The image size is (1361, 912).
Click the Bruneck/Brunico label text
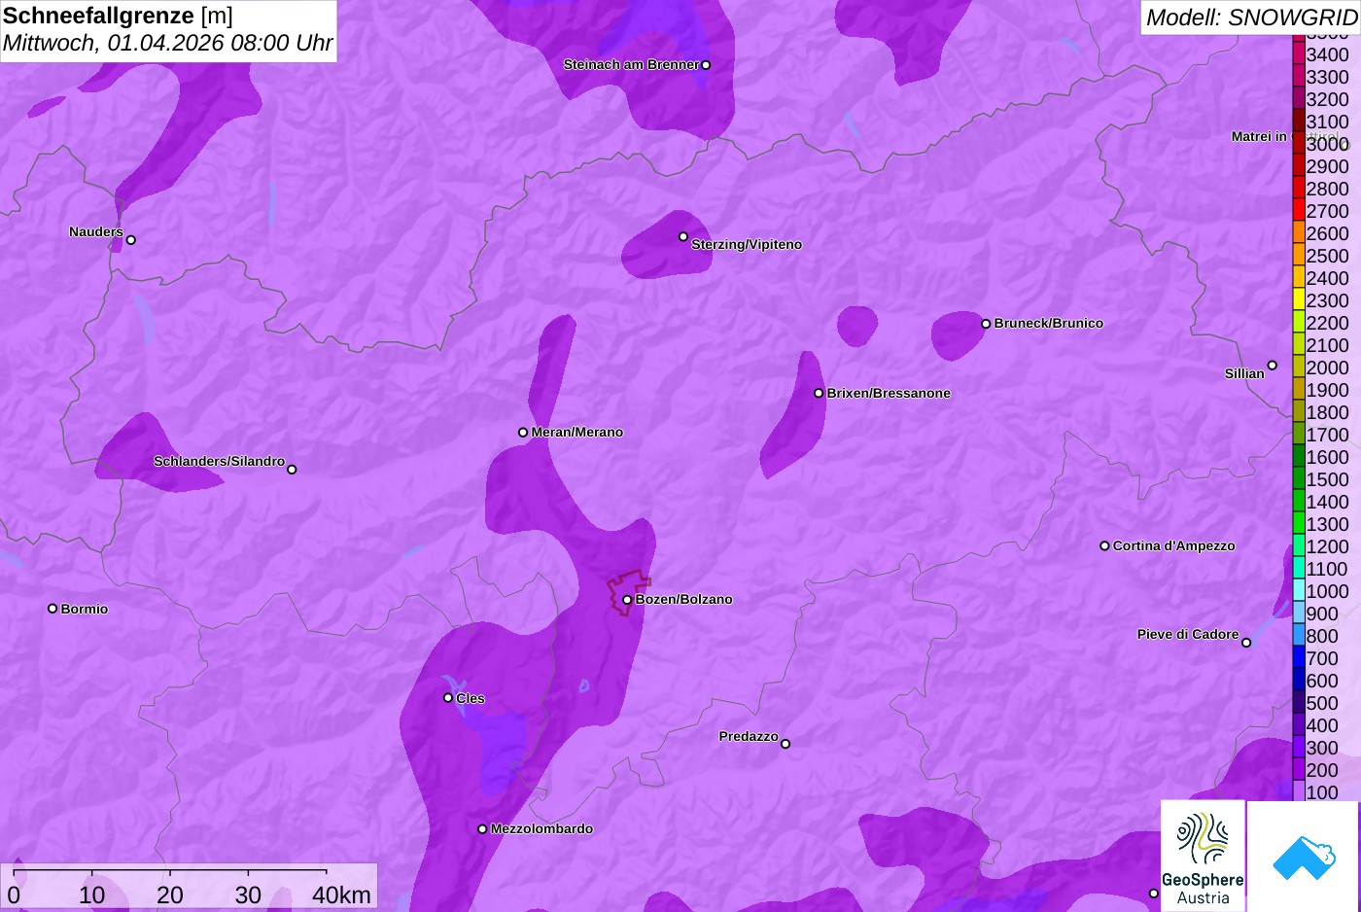(x=1048, y=324)
